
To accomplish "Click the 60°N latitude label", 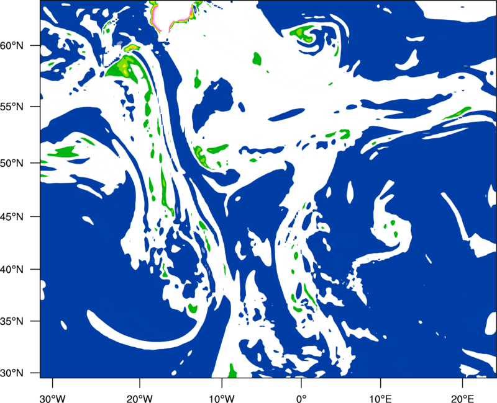I will [x=12, y=45].
